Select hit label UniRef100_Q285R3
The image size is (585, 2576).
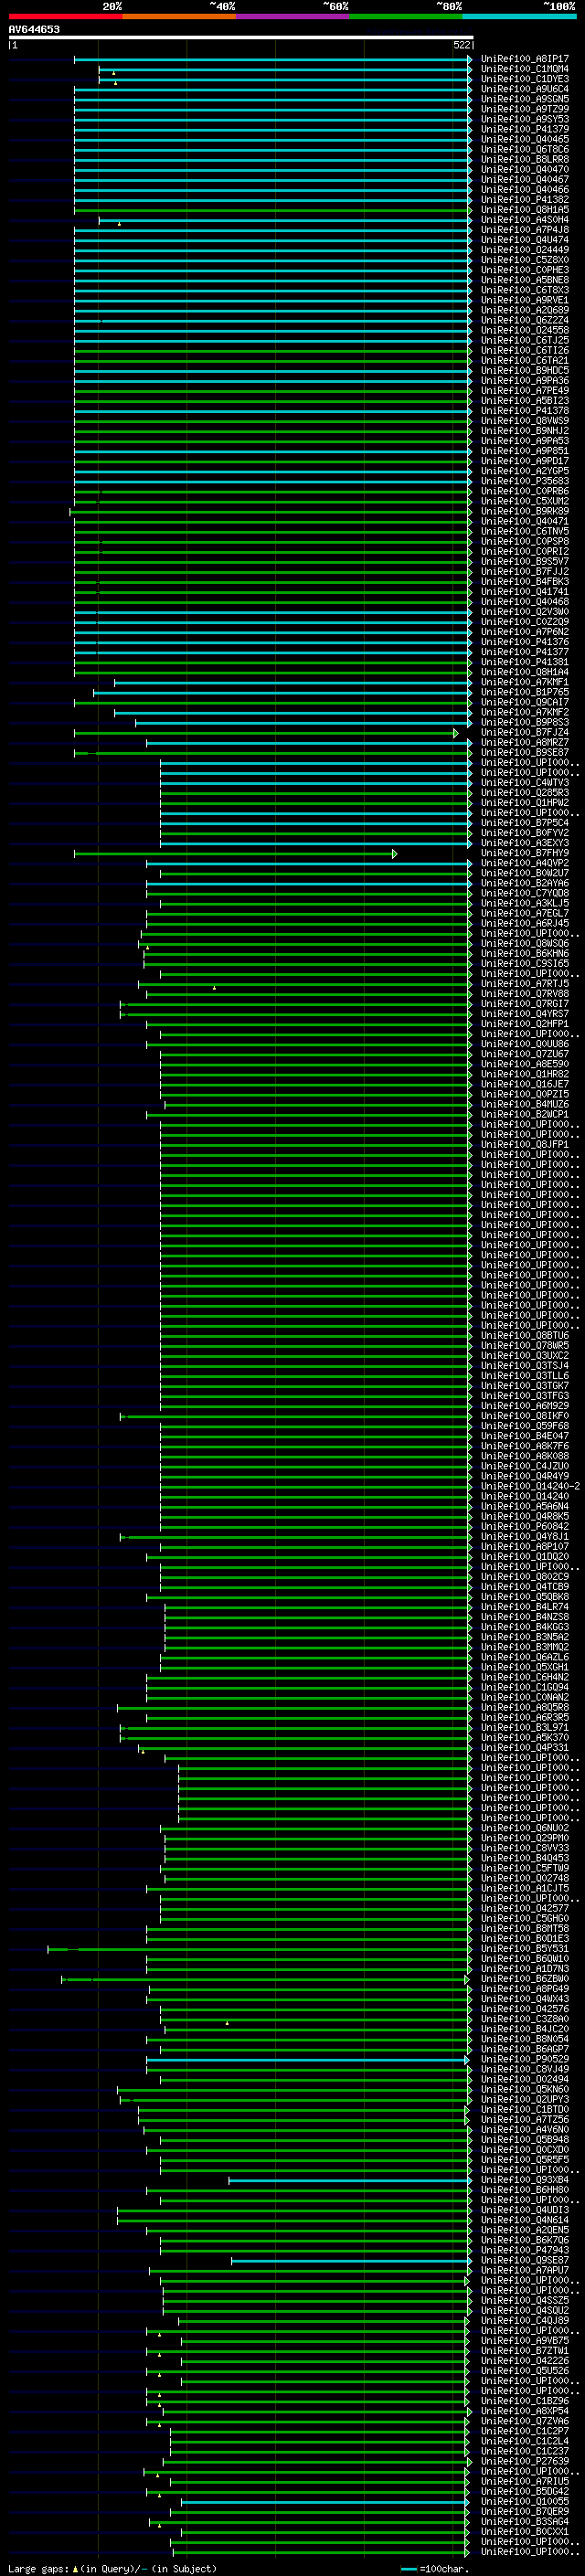point(524,793)
